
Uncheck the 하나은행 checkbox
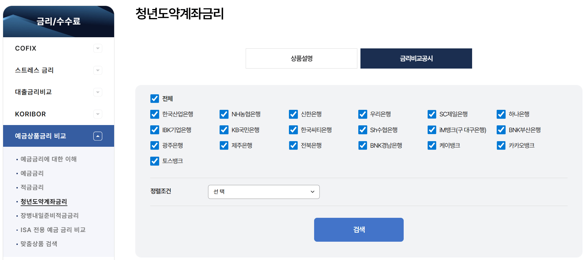point(501,114)
